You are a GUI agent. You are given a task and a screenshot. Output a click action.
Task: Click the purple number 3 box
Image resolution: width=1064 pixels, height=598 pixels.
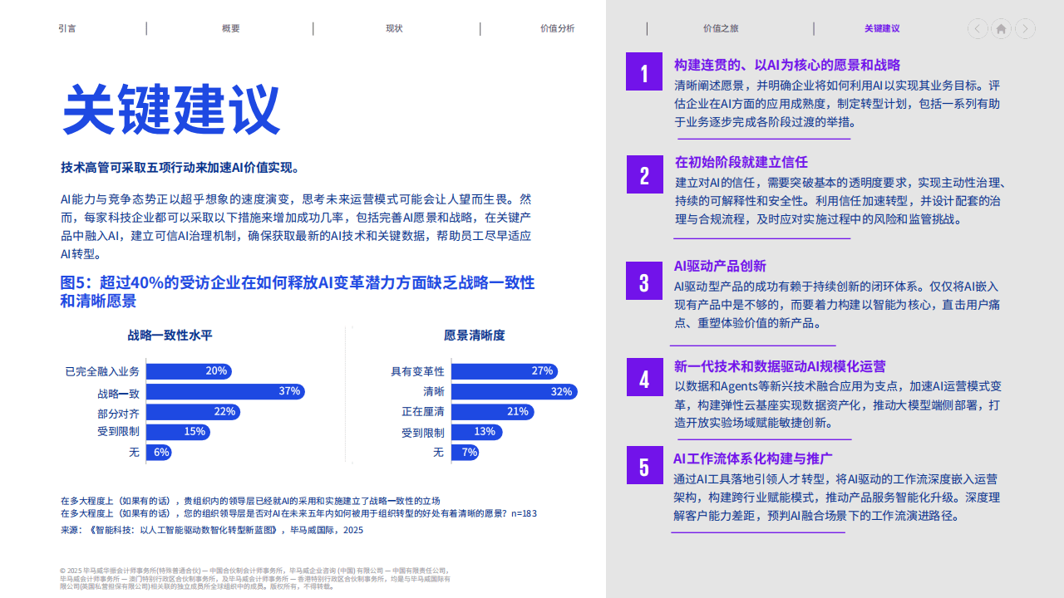[644, 282]
